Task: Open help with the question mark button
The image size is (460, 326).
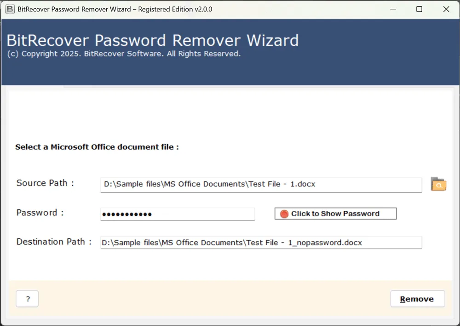Action: click(27, 299)
